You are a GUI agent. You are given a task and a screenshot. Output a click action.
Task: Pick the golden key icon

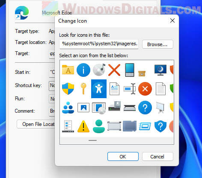tap(83, 89)
